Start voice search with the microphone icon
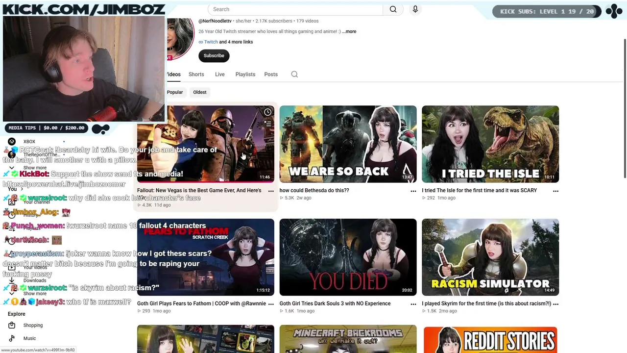 click(x=415, y=9)
